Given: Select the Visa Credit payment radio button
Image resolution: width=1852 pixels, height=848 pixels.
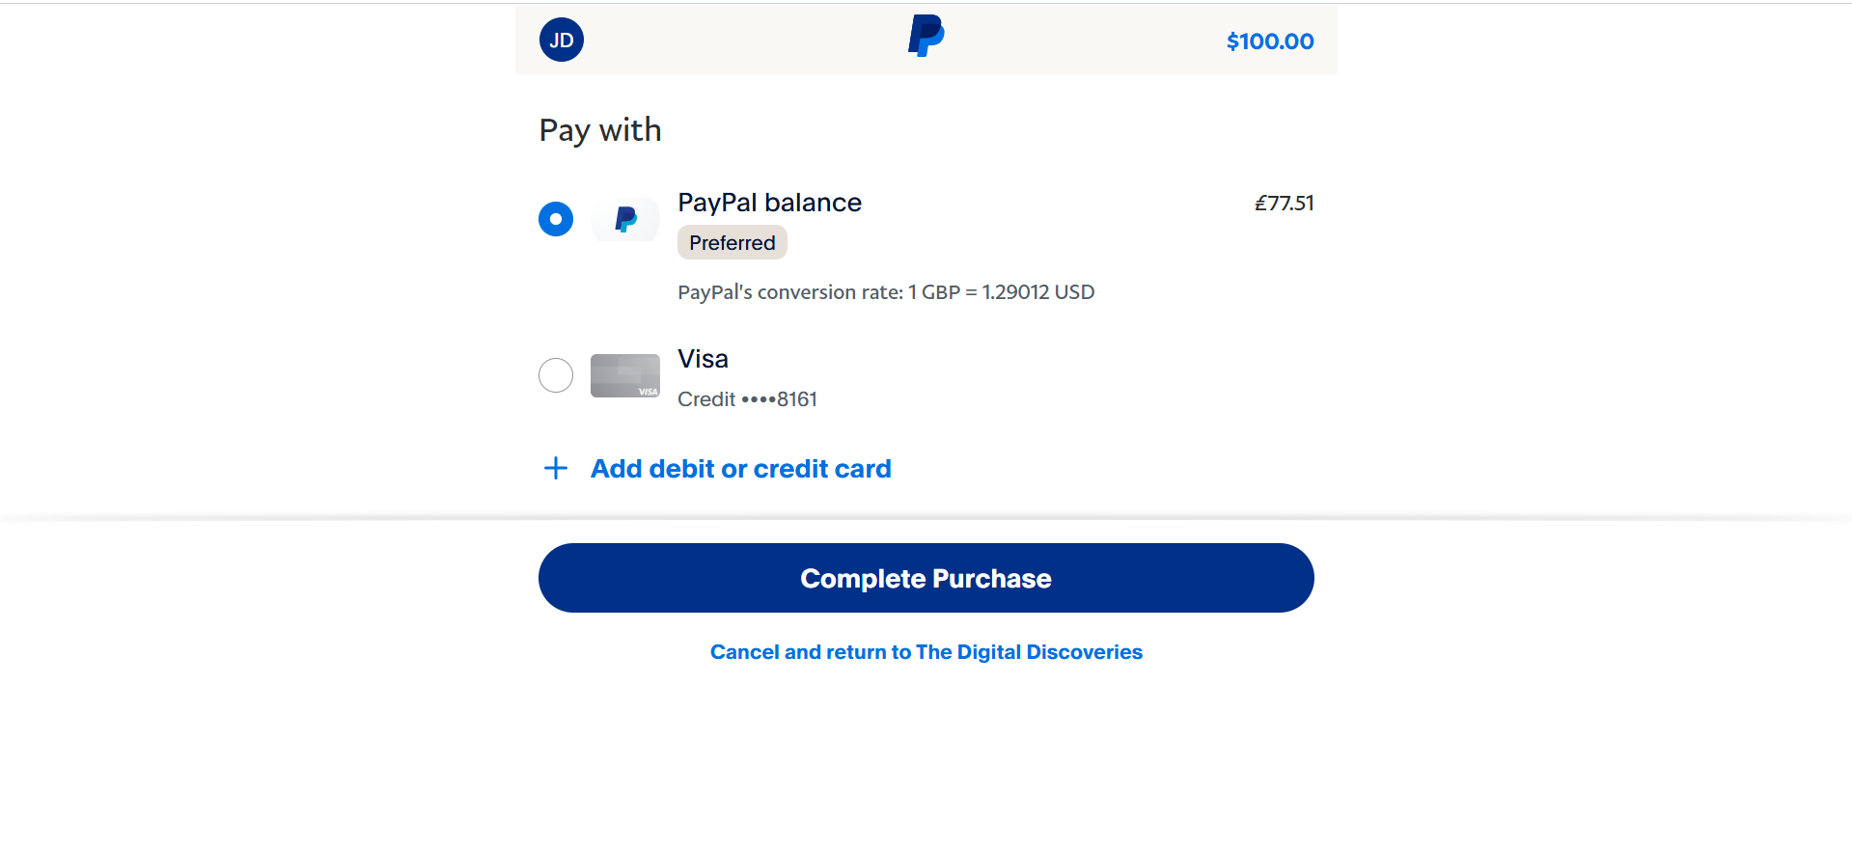Looking at the screenshot, I should tap(555, 374).
